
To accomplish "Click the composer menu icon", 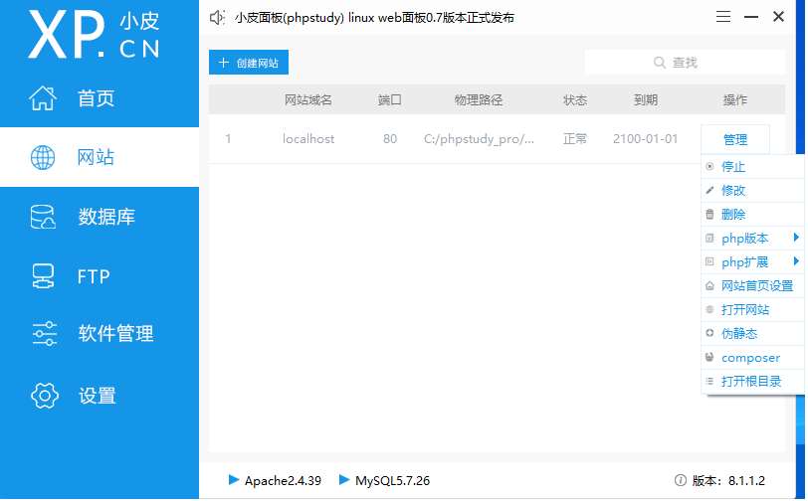I will pyautogui.click(x=710, y=357).
